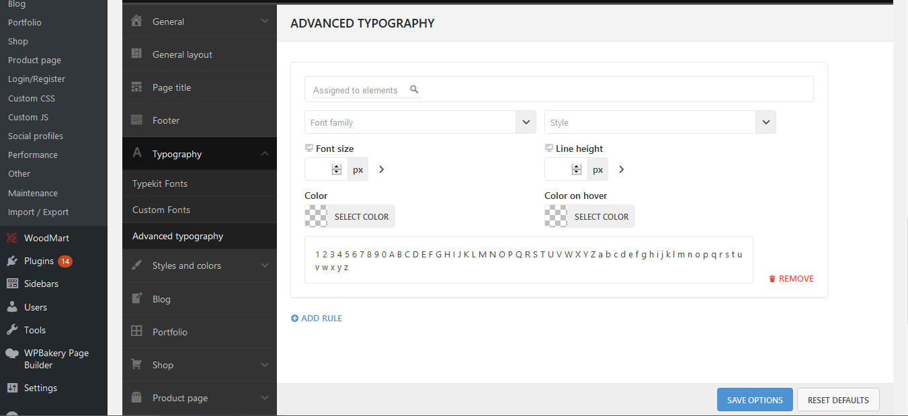The image size is (908, 416).
Task: Click the Plugins 14 updates badge
Action: coord(65,261)
